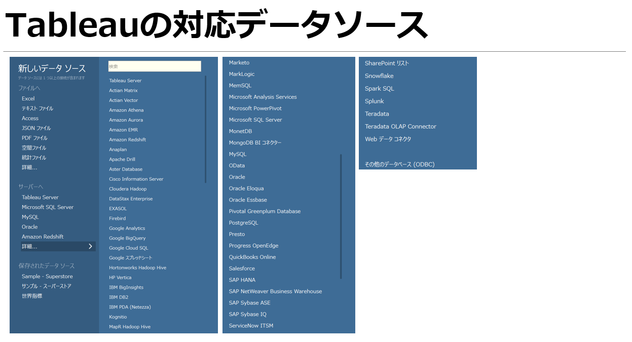Open the JSON ファイル connector
The height and width of the screenshot is (342, 632).
click(36, 128)
